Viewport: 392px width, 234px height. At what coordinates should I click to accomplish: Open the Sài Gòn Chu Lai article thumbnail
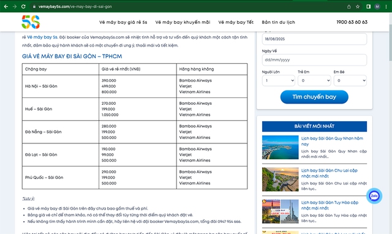click(281, 179)
